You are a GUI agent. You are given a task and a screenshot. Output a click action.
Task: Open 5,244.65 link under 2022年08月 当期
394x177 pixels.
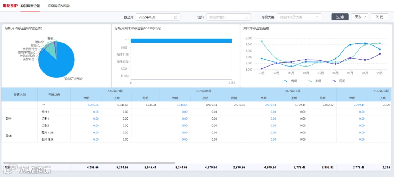click(182, 105)
